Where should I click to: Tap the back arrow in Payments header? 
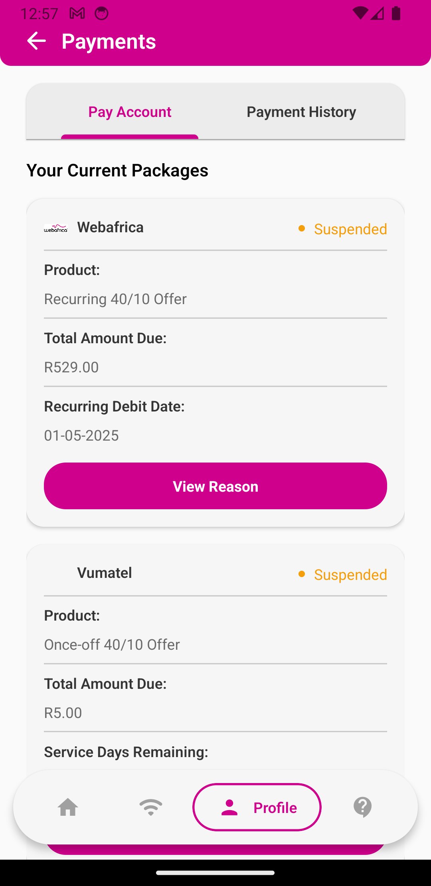[36, 41]
